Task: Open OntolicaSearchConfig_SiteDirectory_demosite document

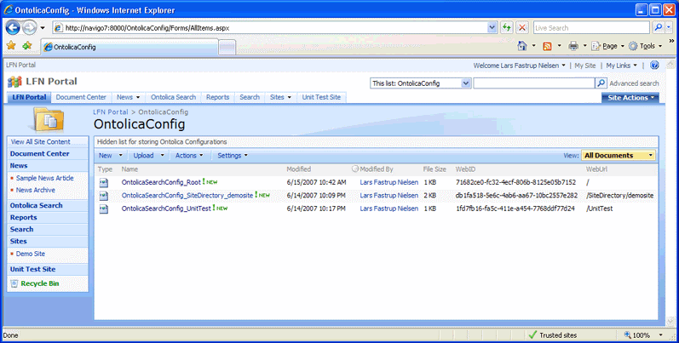Action: click(x=187, y=196)
